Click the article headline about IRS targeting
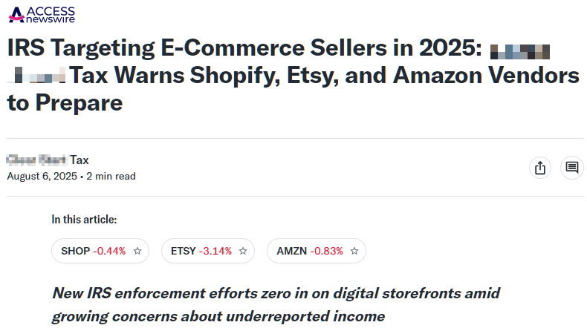Image resolution: width=587 pixels, height=328 pixels. point(293,75)
